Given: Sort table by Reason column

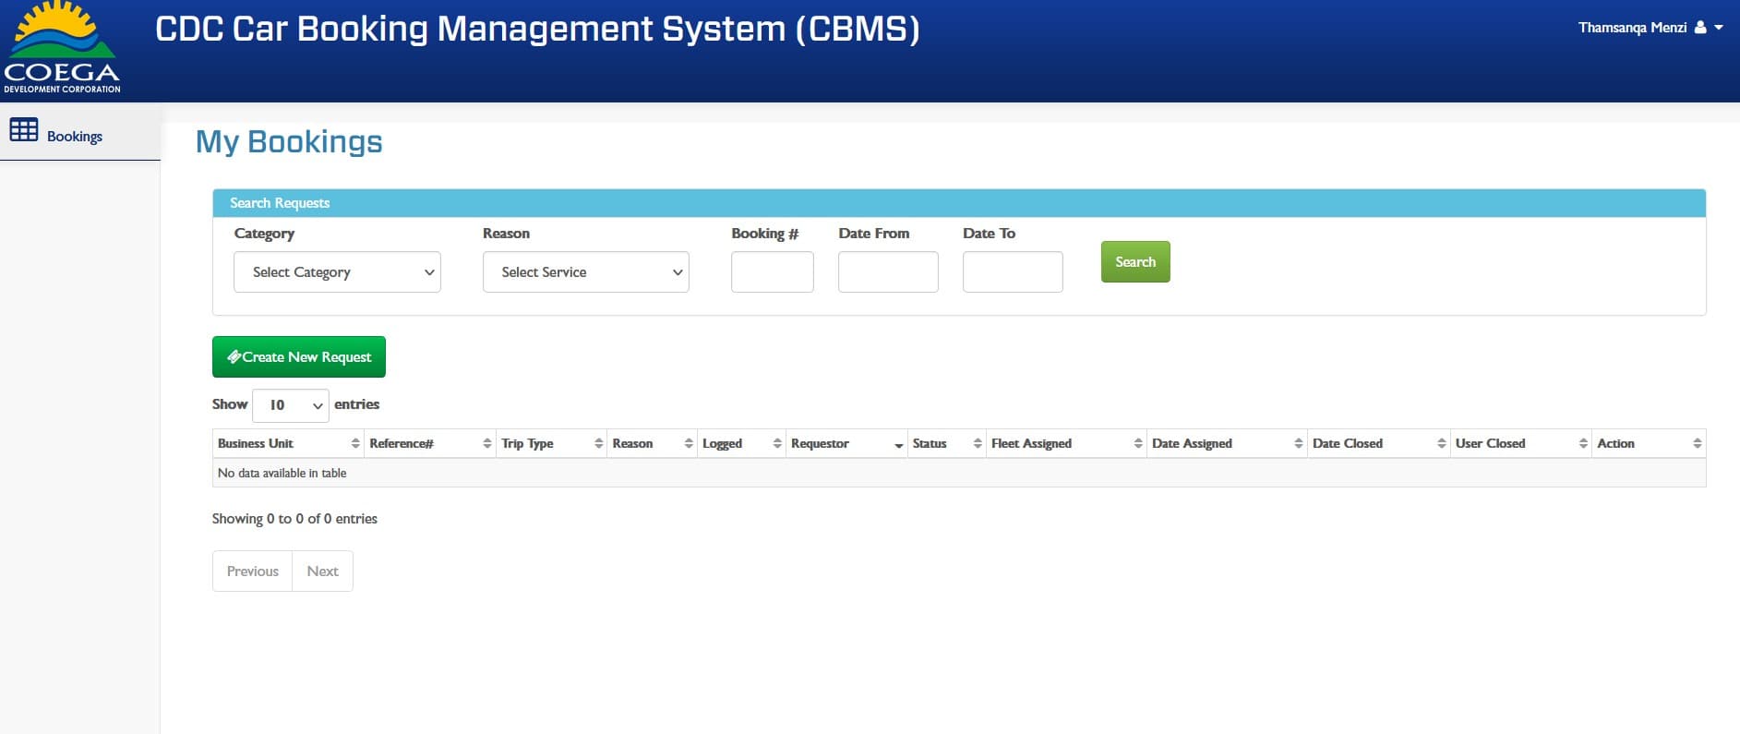Looking at the screenshot, I should pyautogui.click(x=652, y=444).
